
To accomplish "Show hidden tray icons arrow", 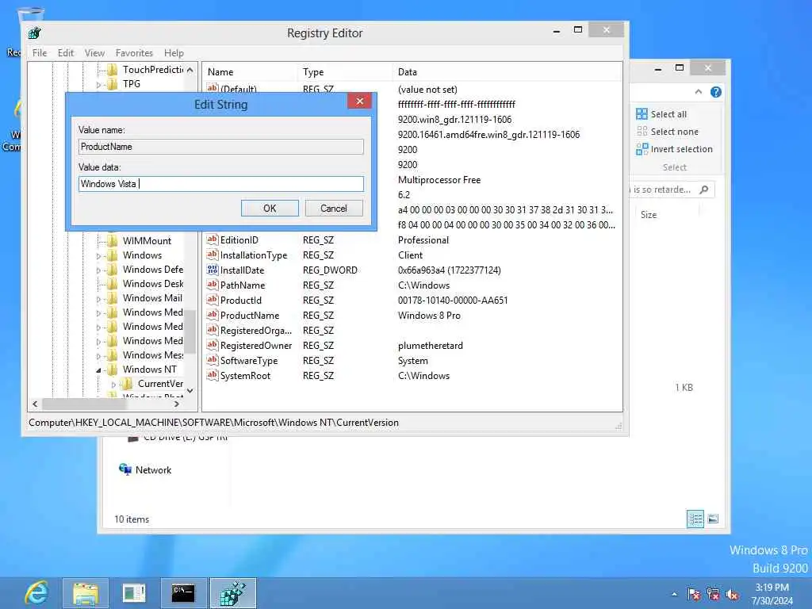I will pos(674,594).
